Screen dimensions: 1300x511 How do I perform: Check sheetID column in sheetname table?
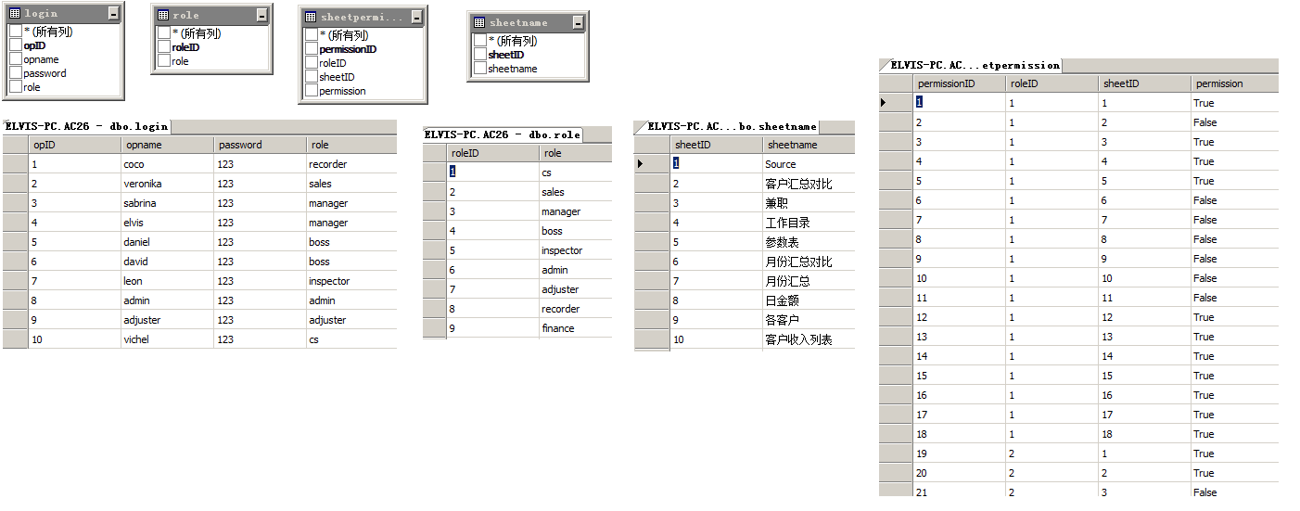[480, 55]
